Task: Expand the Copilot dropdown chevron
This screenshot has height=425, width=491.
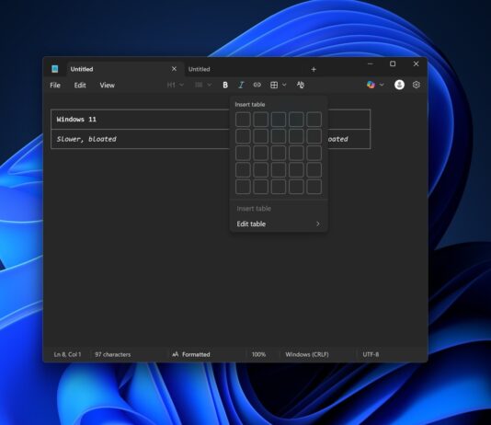Action: (382, 85)
